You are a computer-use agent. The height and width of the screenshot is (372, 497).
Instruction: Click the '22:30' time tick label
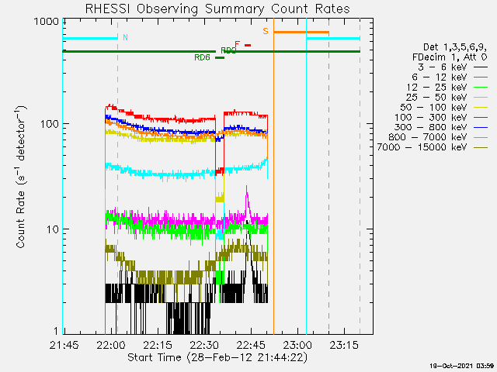tap(204, 345)
